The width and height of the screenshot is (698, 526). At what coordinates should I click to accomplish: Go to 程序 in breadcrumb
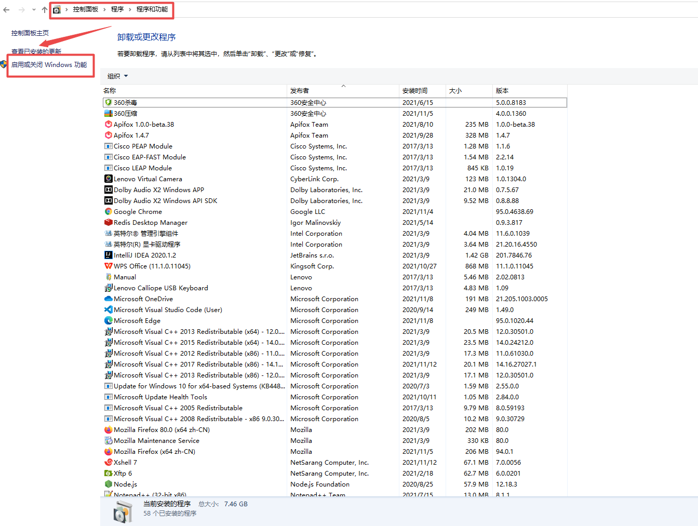(117, 9)
